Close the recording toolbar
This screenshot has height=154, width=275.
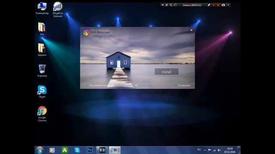(x=228, y=5)
